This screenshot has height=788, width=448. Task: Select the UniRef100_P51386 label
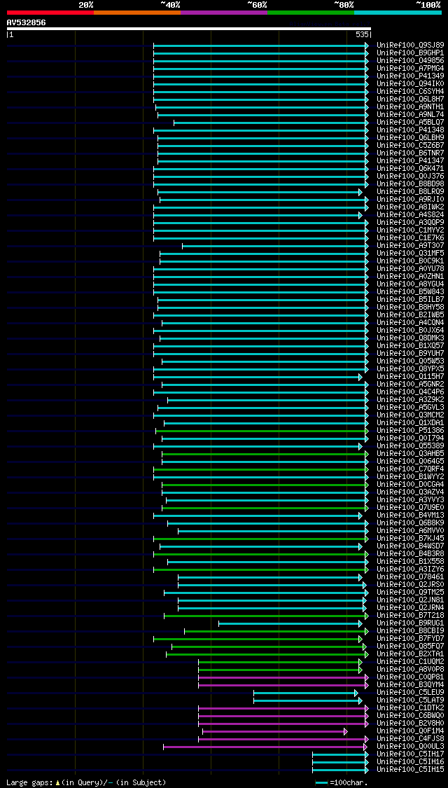pos(410,431)
